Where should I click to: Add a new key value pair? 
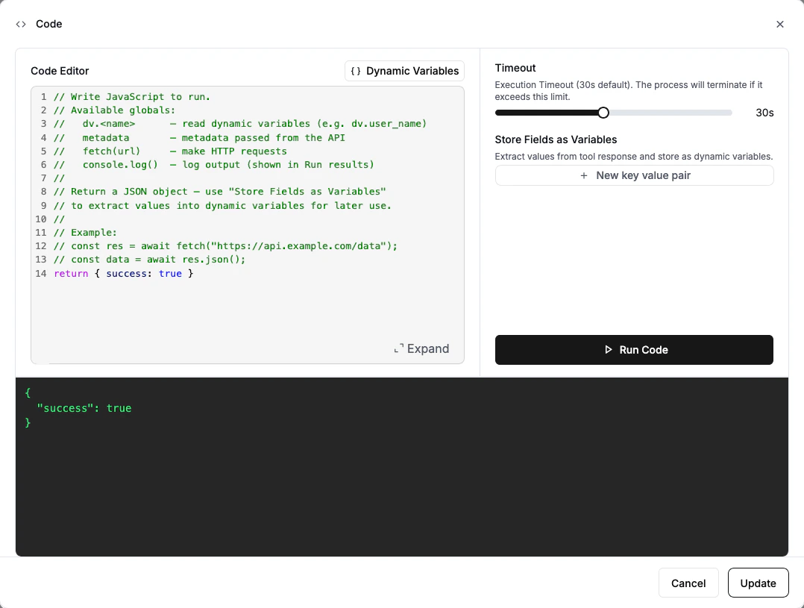(x=634, y=175)
